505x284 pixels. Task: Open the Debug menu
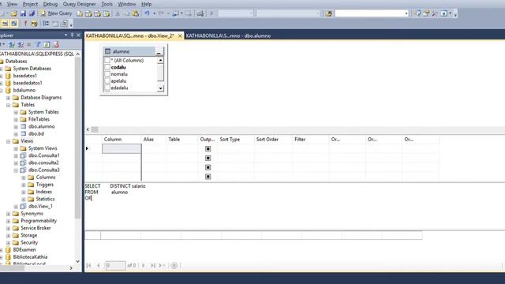point(50,4)
